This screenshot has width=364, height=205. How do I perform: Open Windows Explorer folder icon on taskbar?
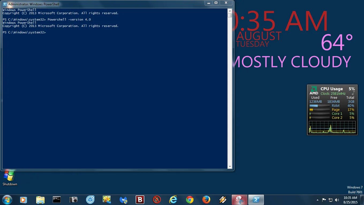point(40,200)
